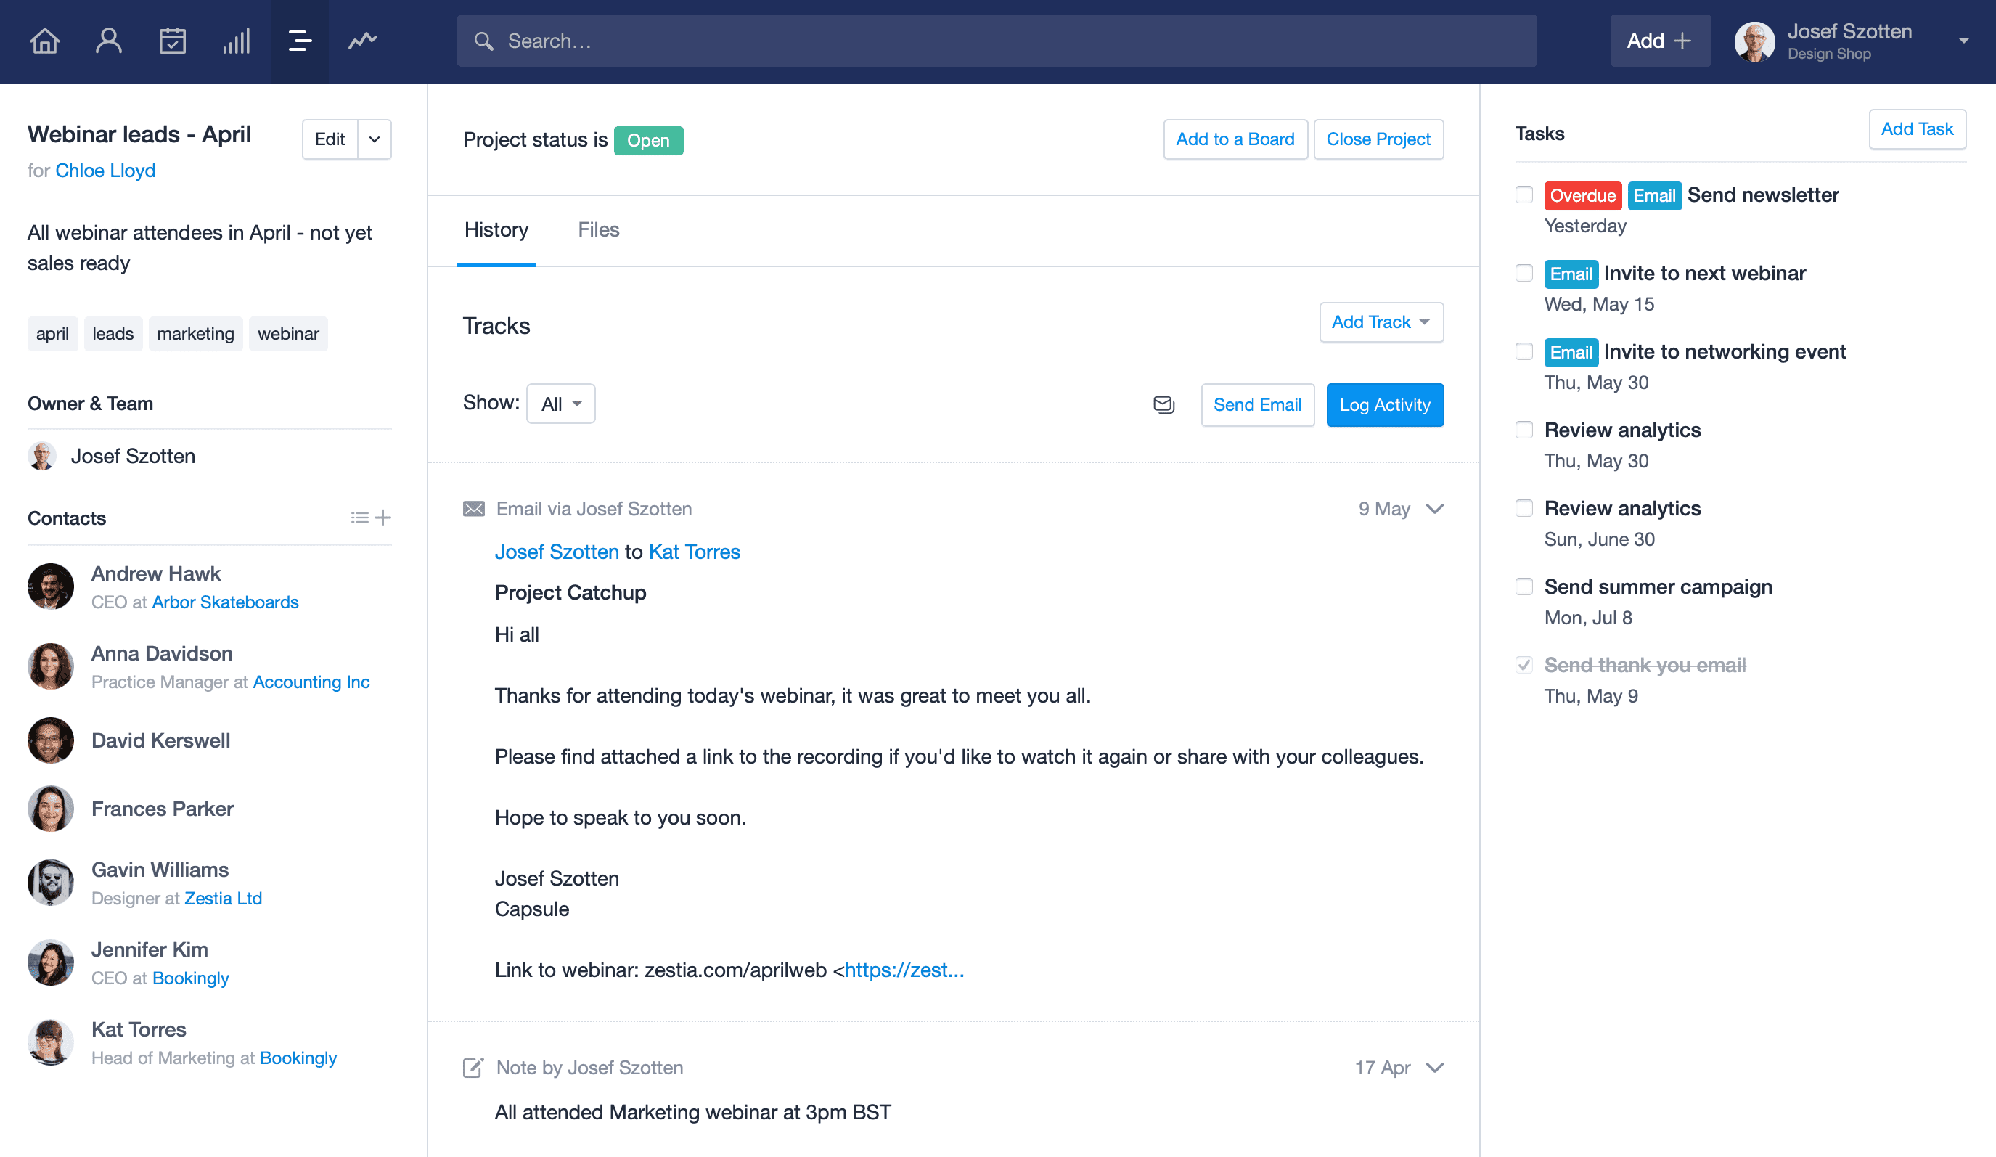Open the Home dashboard icon

[44, 41]
